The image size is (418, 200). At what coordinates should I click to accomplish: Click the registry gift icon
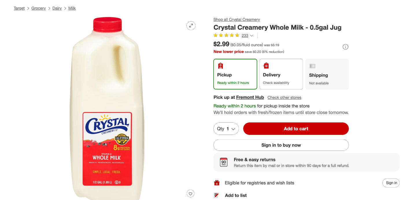(217, 183)
